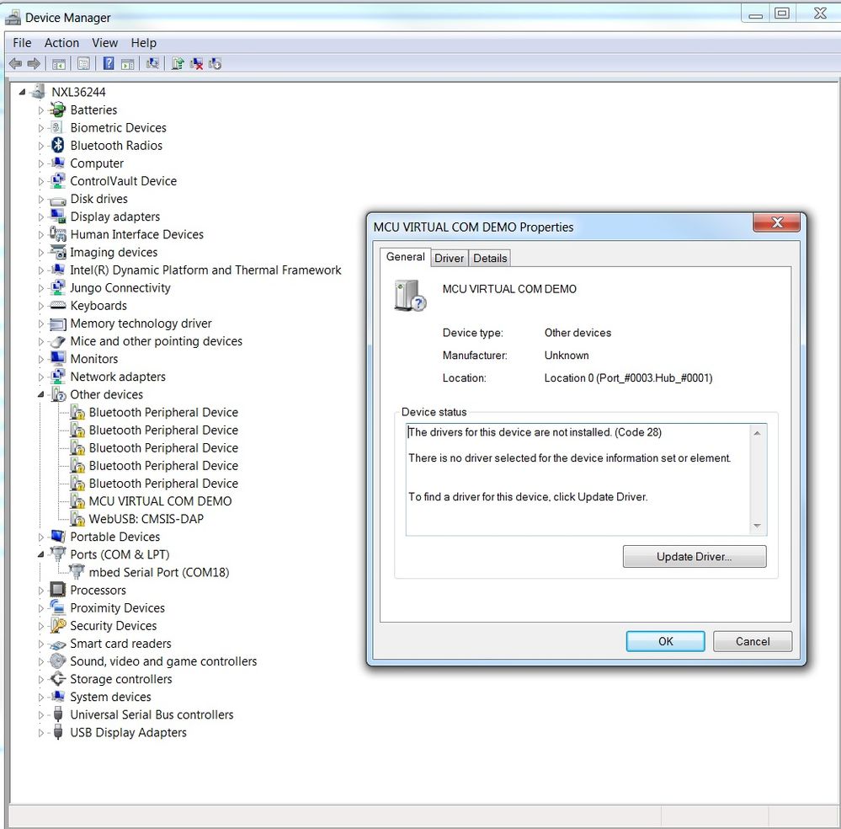Click Disable device toolbar icon
The image size is (841, 829).
point(215,64)
